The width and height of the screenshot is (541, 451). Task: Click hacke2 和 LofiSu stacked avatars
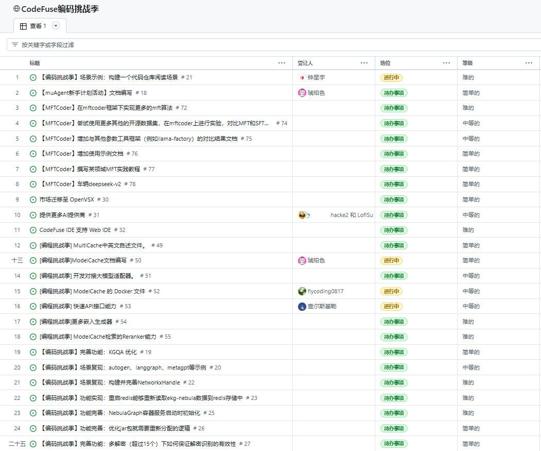pos(304,215)
